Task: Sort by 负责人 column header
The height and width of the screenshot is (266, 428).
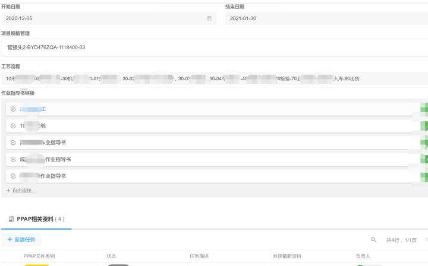Action: [x=363, y=256]
